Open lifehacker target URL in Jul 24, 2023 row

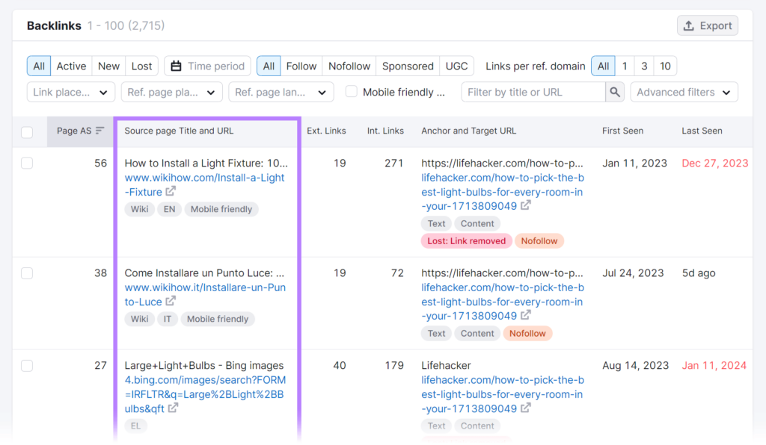(x=503, y=302)
